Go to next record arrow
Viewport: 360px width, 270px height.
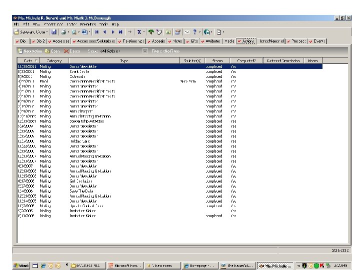[112, 32]
